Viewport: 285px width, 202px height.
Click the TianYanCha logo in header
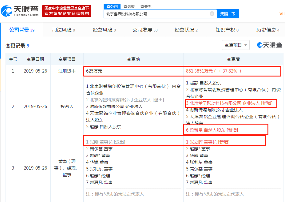(x=20, y=11)
